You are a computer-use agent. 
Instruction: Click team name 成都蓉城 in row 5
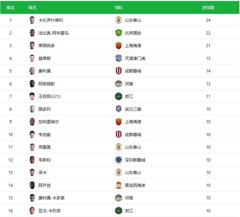point(133,71)
